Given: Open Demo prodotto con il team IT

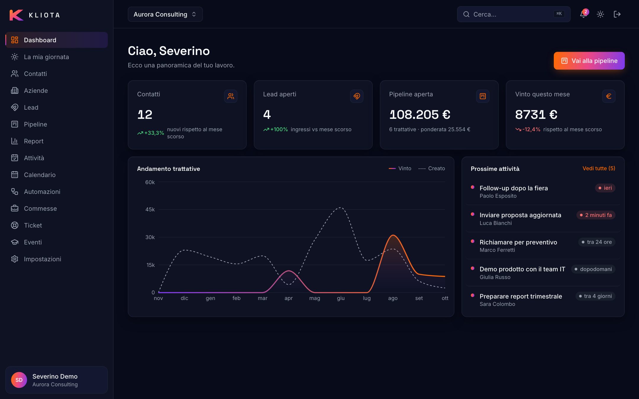Looking at the screenshot, I should pyautogui.click(x=543, y=273).
